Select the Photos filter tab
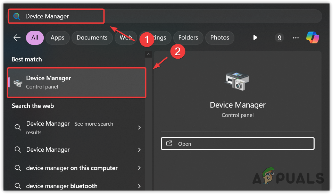 click(219, 37)
